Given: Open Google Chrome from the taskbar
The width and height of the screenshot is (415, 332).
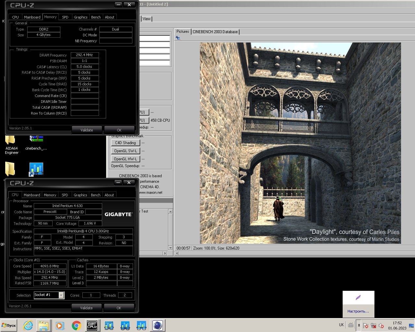Looking at the screenshot, I should coord(76,325).
